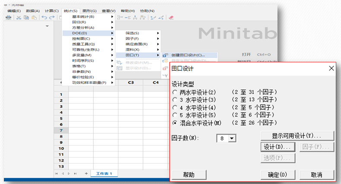Click the icon beside 创建田口设计(C)
This screenshot has width=341, height=184.
[165, 55]
